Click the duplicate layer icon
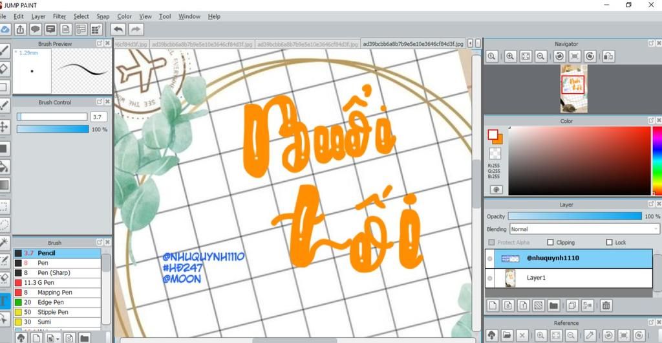Screen dimensions: 662x343 pyautogui.click(x=572, y=305)
